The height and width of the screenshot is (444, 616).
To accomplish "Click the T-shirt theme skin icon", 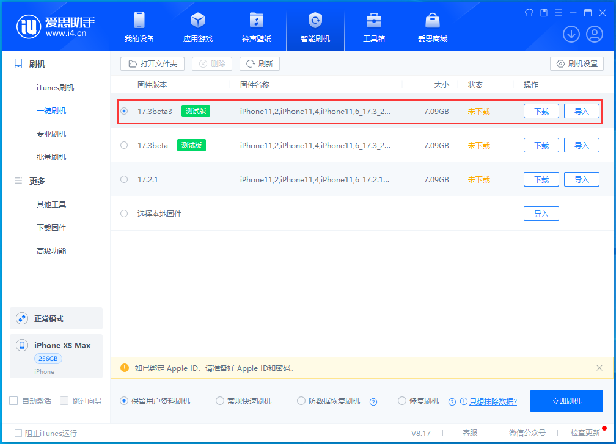I will coord(529,12).
